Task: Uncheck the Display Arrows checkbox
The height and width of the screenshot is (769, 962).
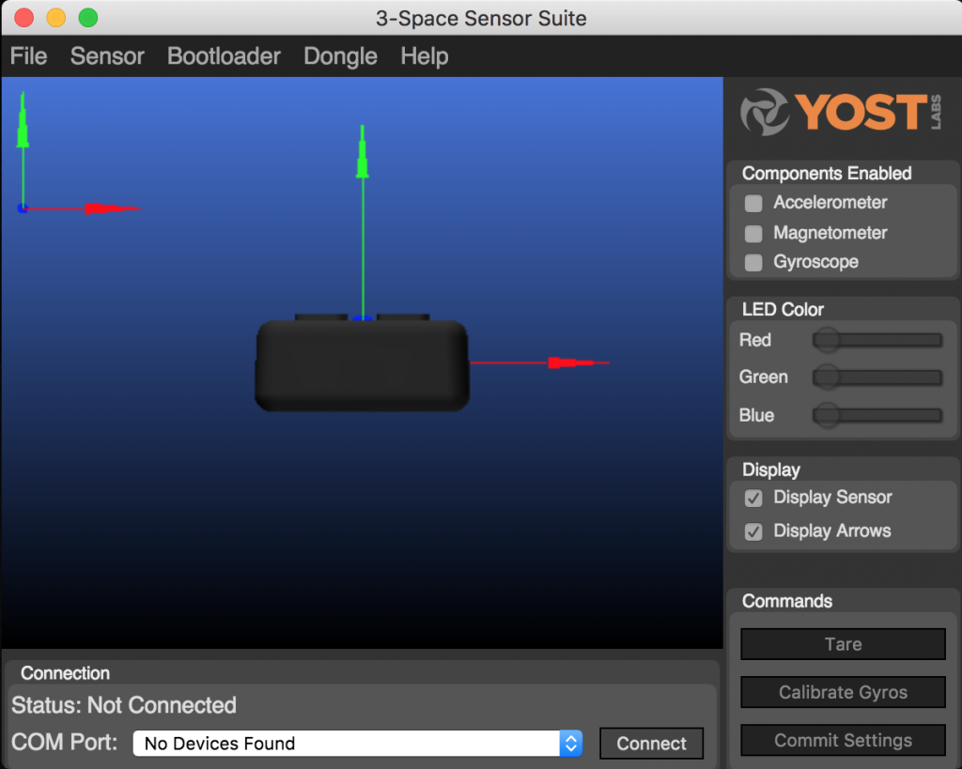Action: [x=753, y=531]
